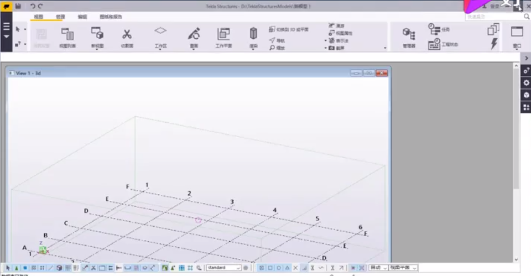Screen dimensions: 531x276
Task: Open the standard selection filter dropdown
Action: click(x=238, y=268)
